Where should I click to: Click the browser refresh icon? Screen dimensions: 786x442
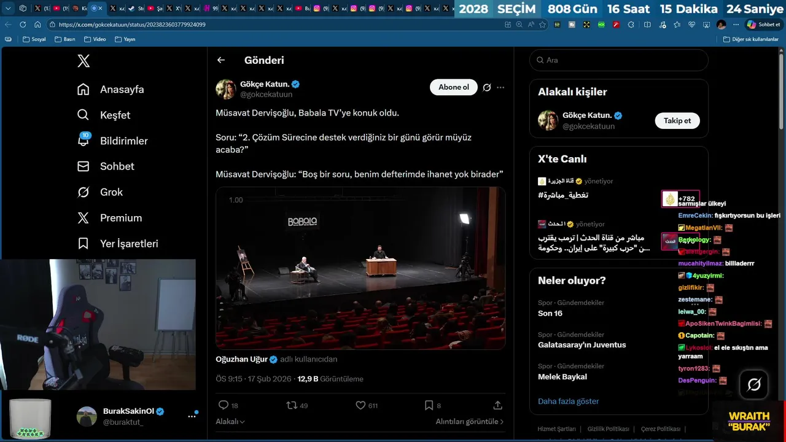coord(23,25)
